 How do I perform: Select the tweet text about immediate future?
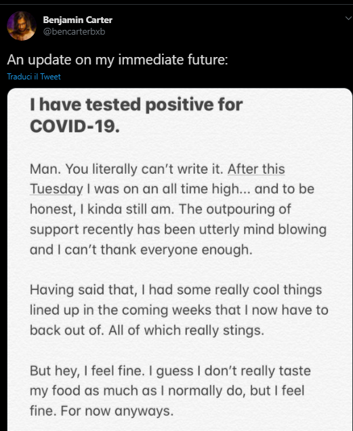[x=117, y=60]
